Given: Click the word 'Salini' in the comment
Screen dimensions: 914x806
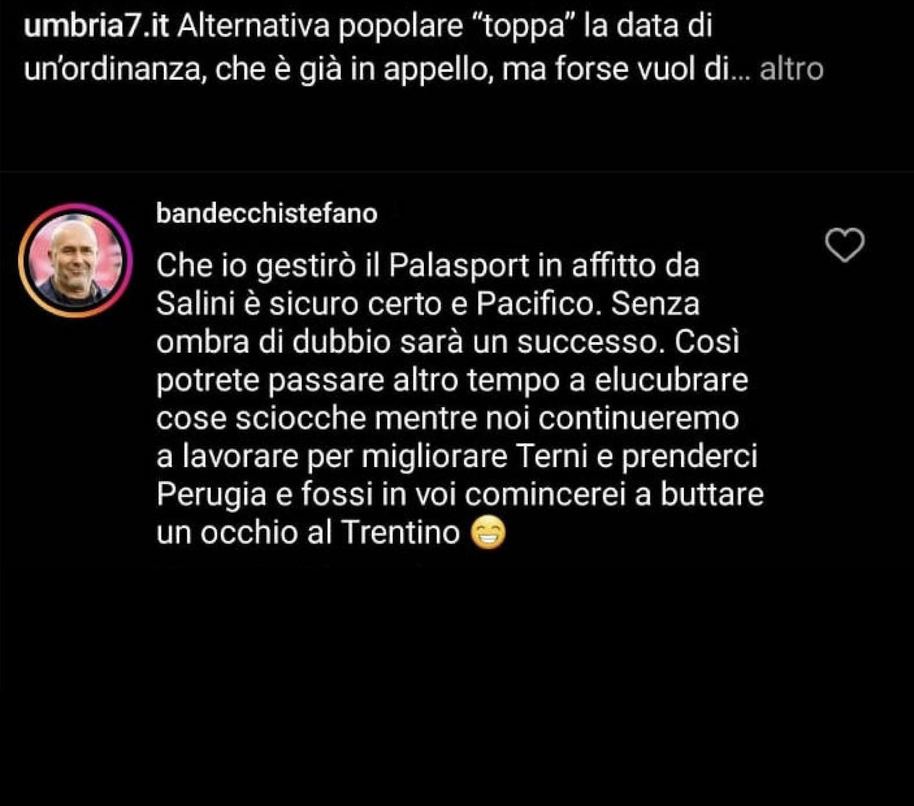Looking at the screenshot, I should tap(196, 304).
